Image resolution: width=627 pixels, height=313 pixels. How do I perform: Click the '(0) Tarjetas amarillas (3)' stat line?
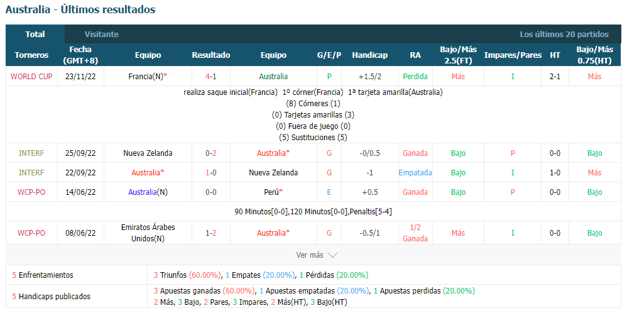click(313, 115)
